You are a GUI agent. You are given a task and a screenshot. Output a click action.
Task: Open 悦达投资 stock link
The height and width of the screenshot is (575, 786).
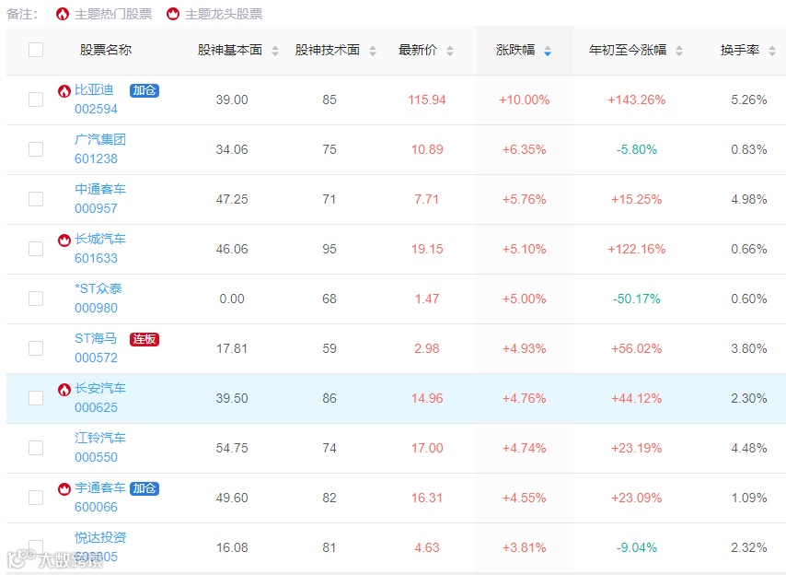[x=99, y=537]
